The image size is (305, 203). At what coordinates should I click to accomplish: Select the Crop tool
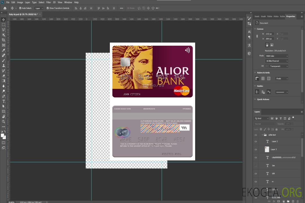3,40
